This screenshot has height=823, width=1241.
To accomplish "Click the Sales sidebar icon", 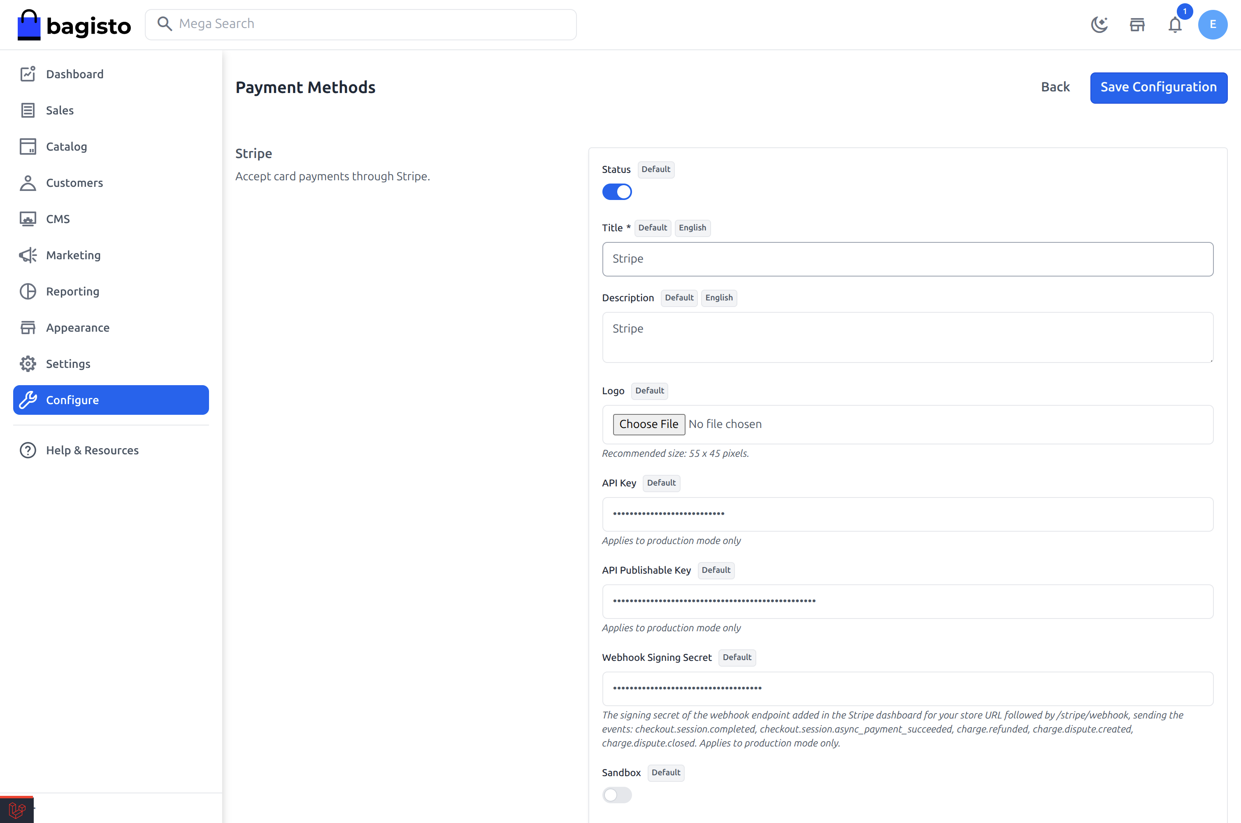I will [x=28, y=110].
